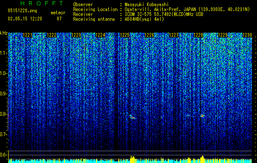Click the 1230 time marker
The height and width of the screenshot is (163, 257).
(x=247, y=35)
